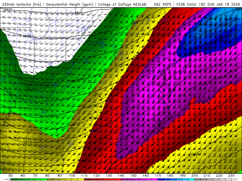Click the brightest yellow swatch before the dark red
The width and height of the screenshot is (242, 181).
[81, 179]
